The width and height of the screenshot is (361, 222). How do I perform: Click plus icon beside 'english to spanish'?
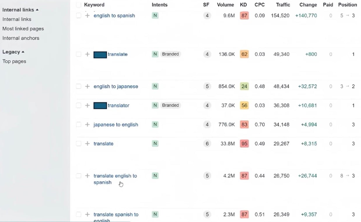[87, 15]
